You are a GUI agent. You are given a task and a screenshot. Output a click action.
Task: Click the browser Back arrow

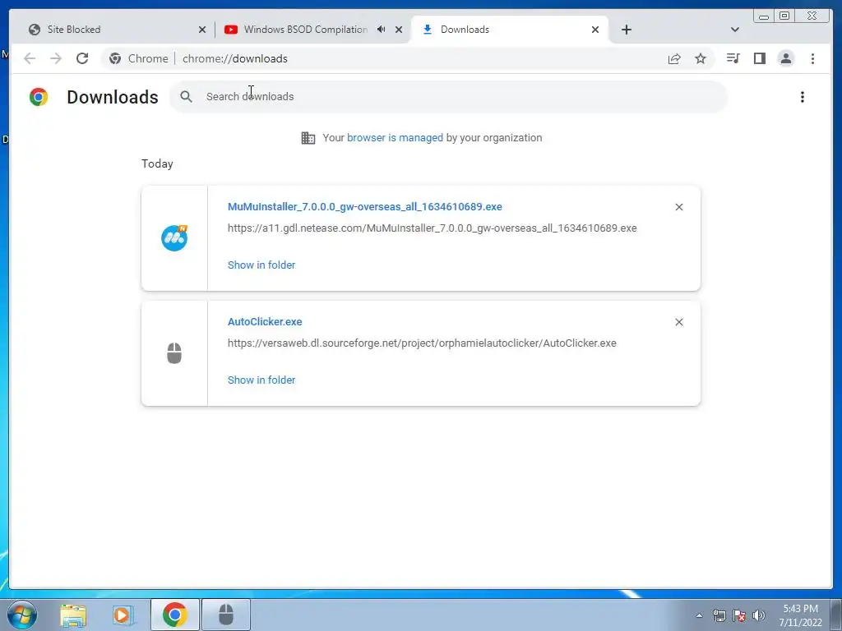click(x=30, y=58)
